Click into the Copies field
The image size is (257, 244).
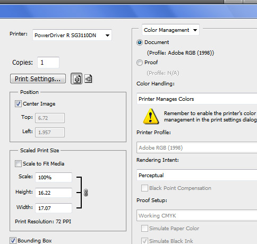(48, 63)
